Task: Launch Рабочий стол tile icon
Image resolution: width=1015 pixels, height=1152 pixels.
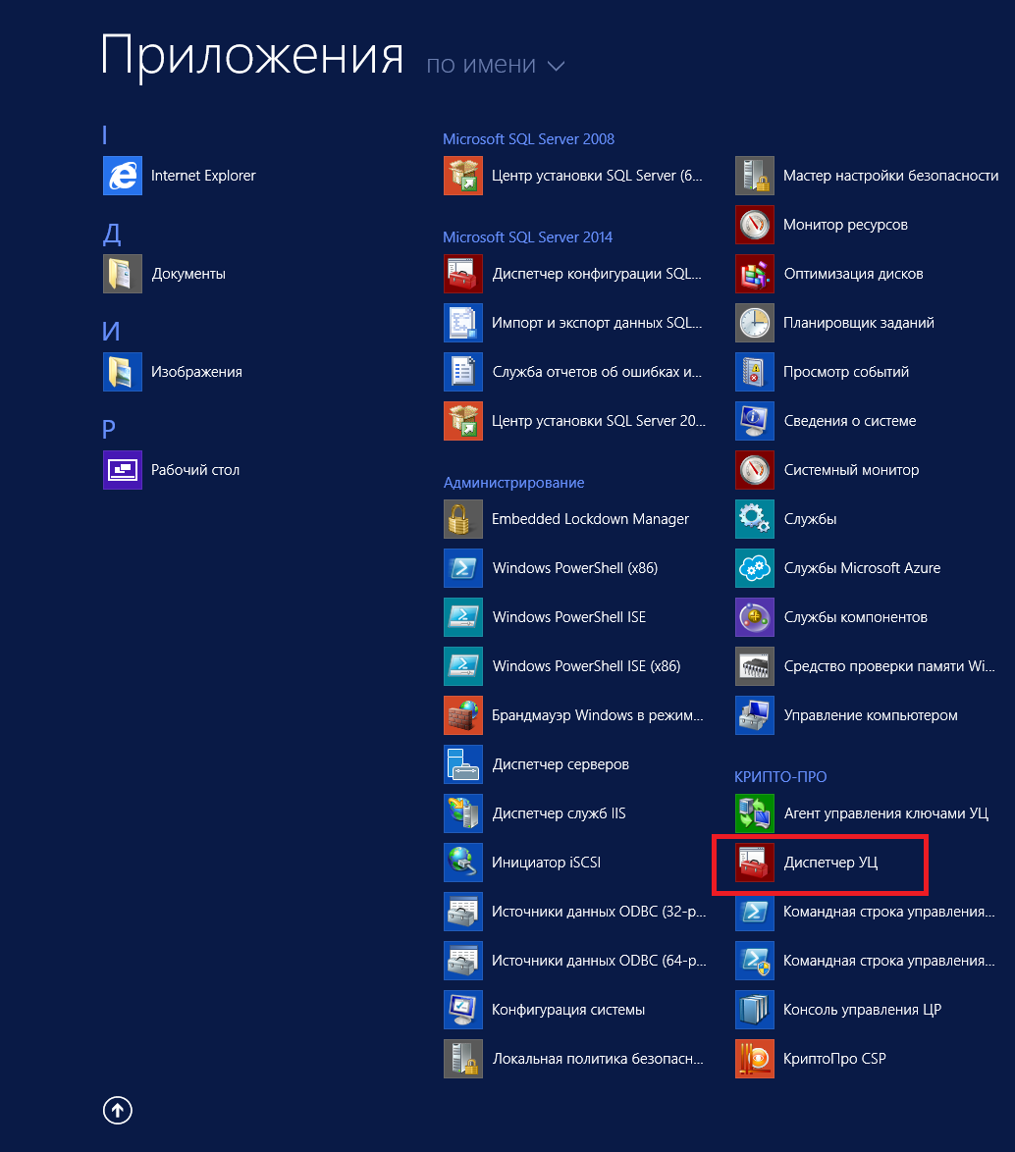Action: [122, 469]
